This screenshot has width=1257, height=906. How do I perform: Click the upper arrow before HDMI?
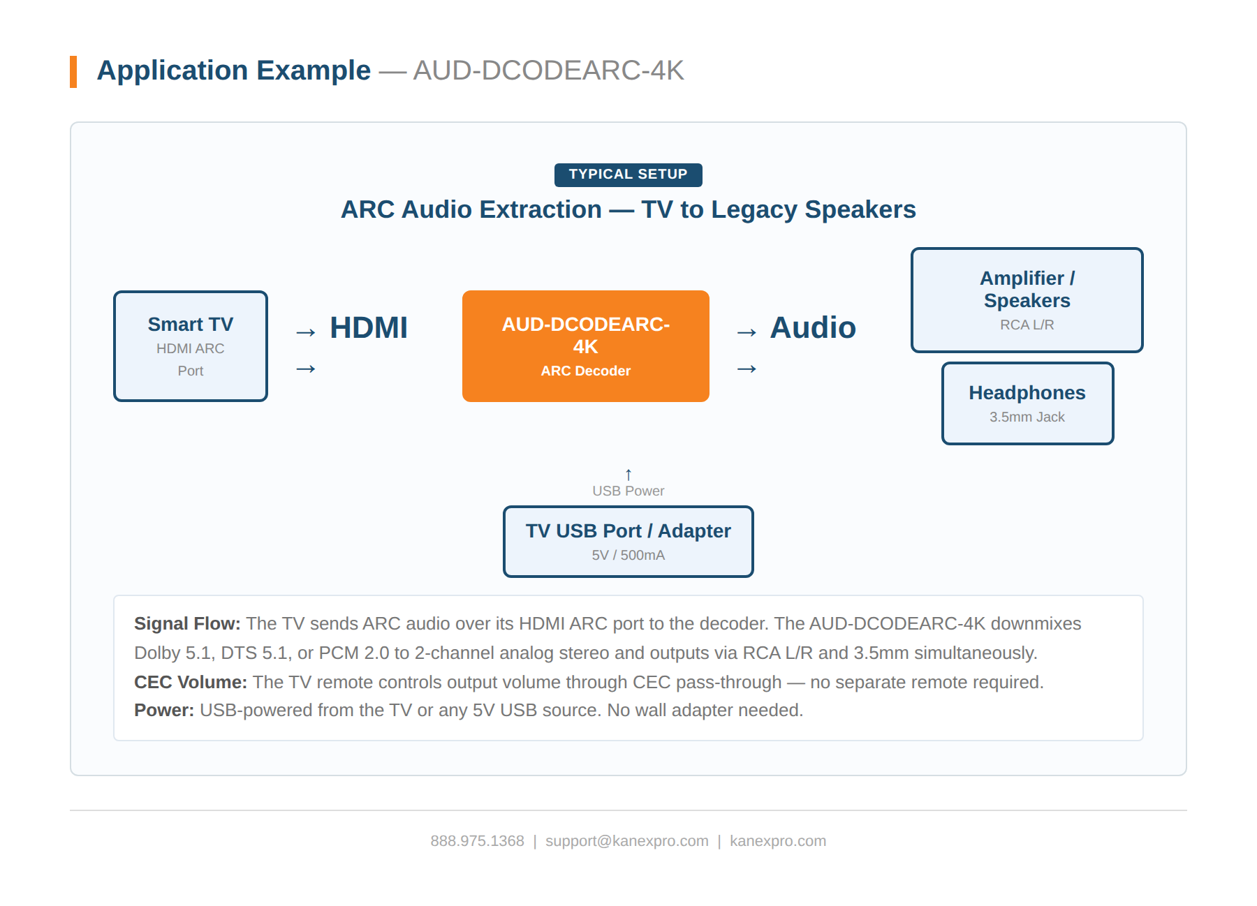point(306,332)
